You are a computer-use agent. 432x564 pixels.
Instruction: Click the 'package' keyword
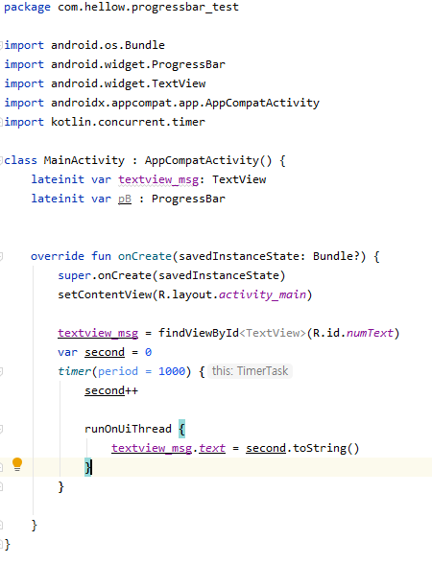click(27, 8)
